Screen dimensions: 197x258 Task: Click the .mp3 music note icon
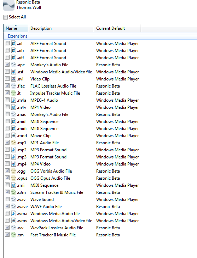[x=13, y=157]
